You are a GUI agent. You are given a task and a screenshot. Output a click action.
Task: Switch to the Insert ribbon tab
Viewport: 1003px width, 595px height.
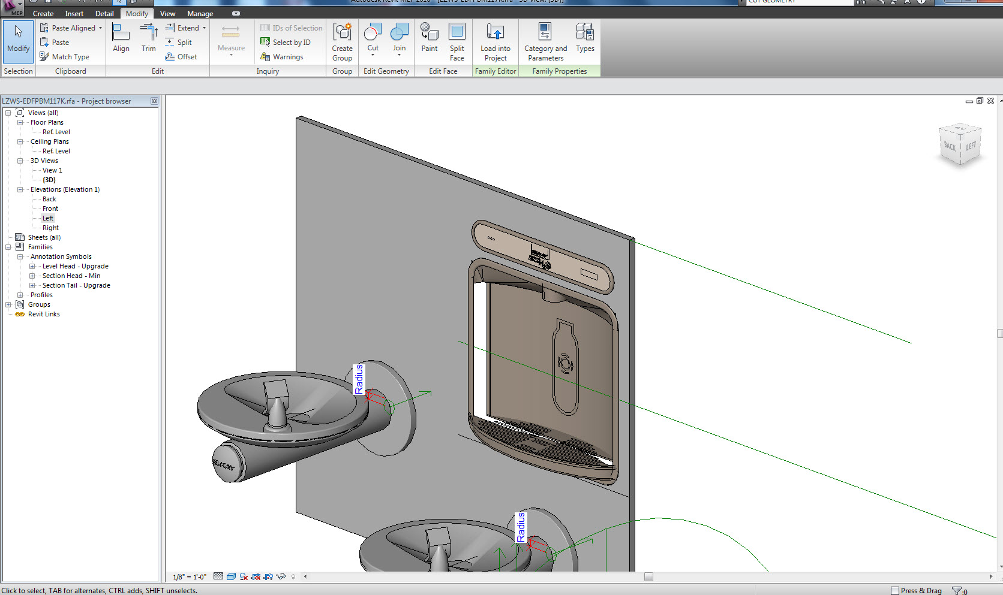74,13
